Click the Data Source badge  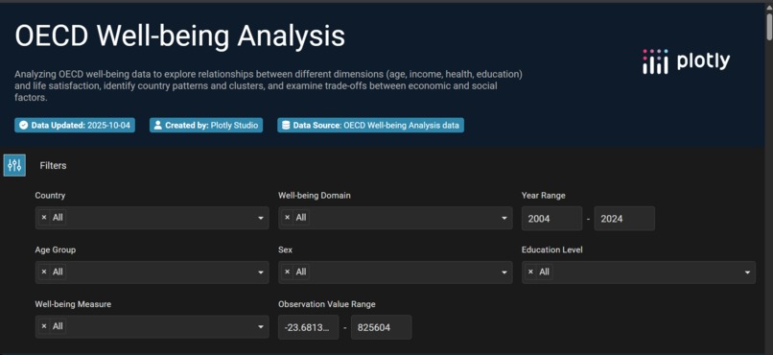[371, 126]
